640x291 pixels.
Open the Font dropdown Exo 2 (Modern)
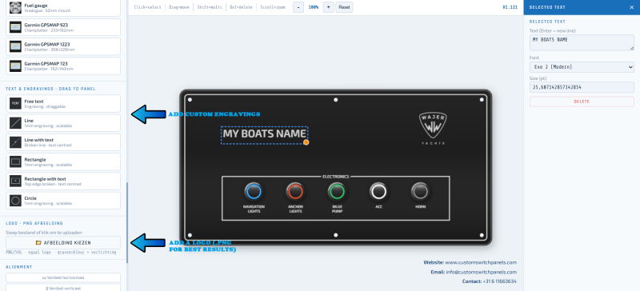[582, 67]
